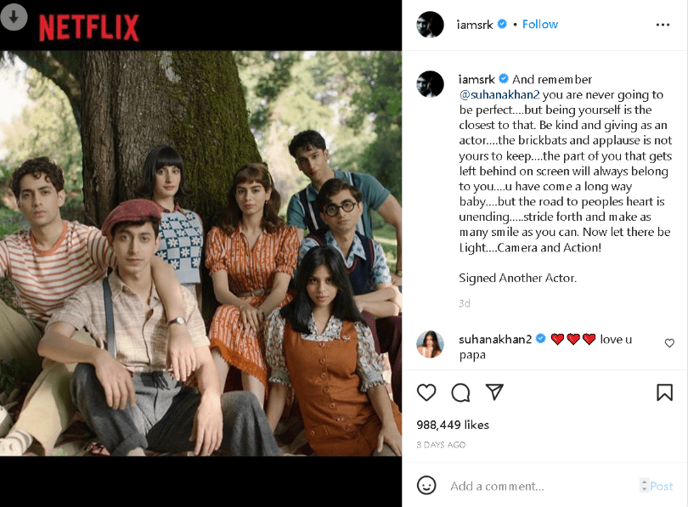
Task: Like suhanakhan2's comment with the small heart
Action: [x=669, y=343]
